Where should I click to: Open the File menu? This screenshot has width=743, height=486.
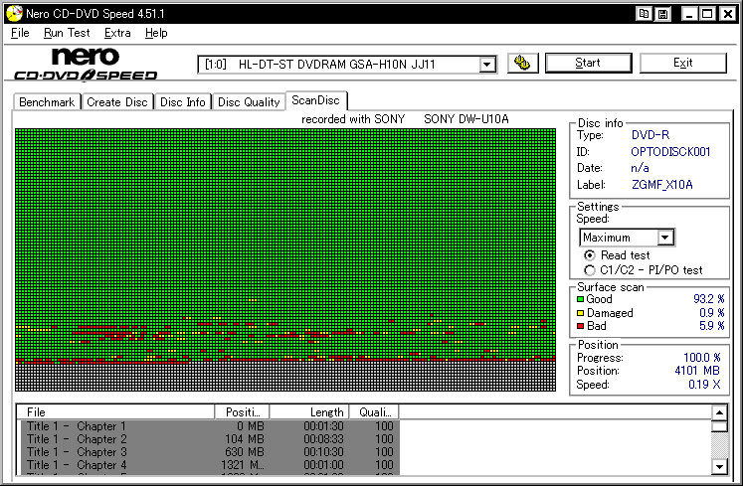(20, 33)
